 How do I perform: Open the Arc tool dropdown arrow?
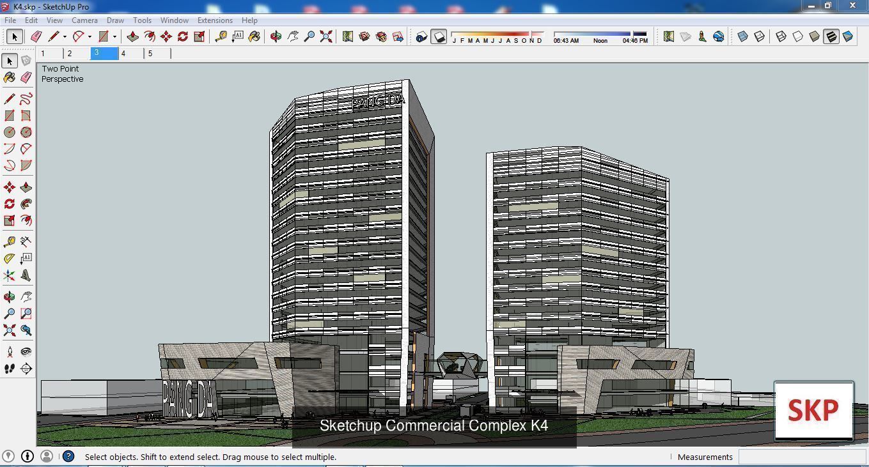tap(90, 36)
